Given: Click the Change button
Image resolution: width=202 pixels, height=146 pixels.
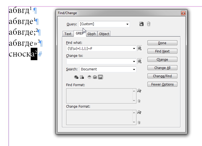Looking at the screenshot, I should (x=162, y=60).
